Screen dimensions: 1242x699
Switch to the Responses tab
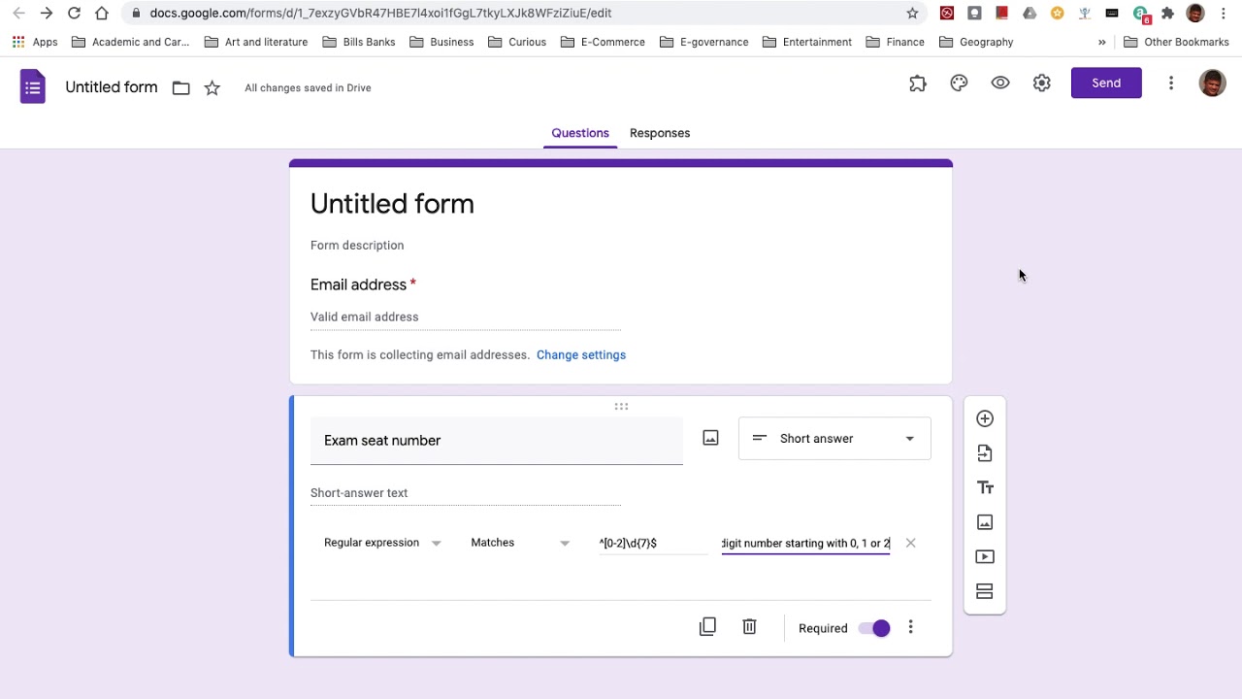(660, 133)
